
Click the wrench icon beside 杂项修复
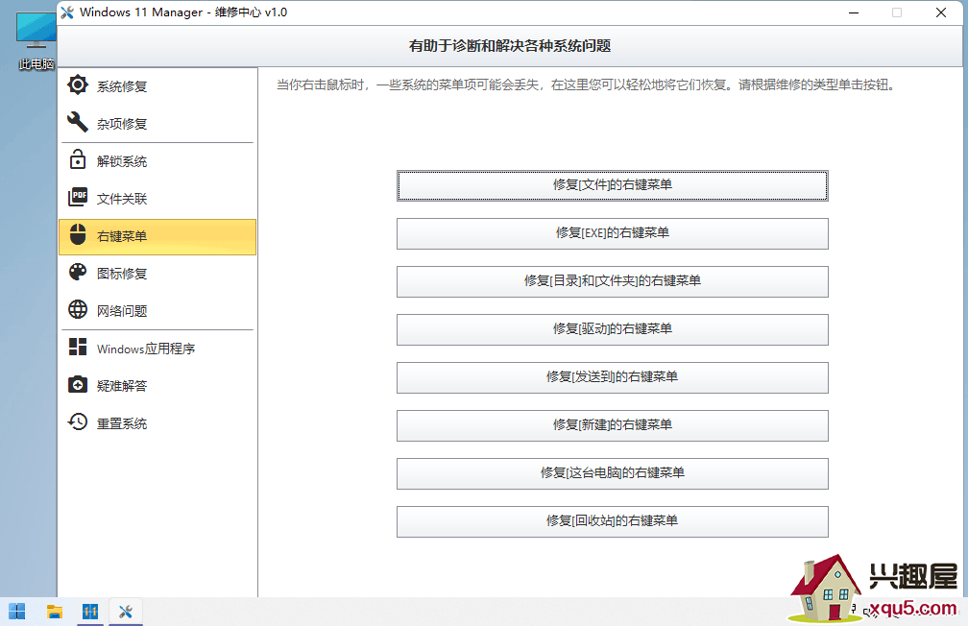click(78, 122)
